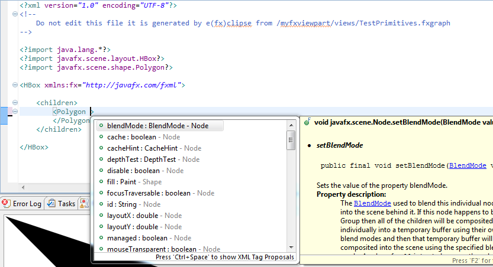Click the property icon next to cacheHint
The height and width of the screenshot is (267, 493).
102,148
